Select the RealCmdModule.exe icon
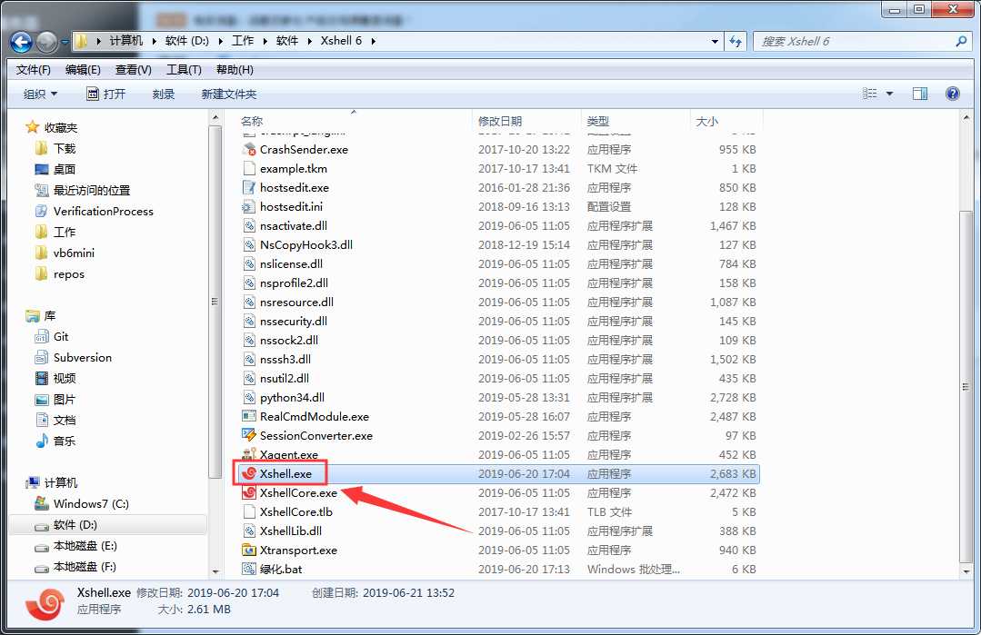This screenshot has width=981, height=635. pyautogui.click(x=249, y=416)
